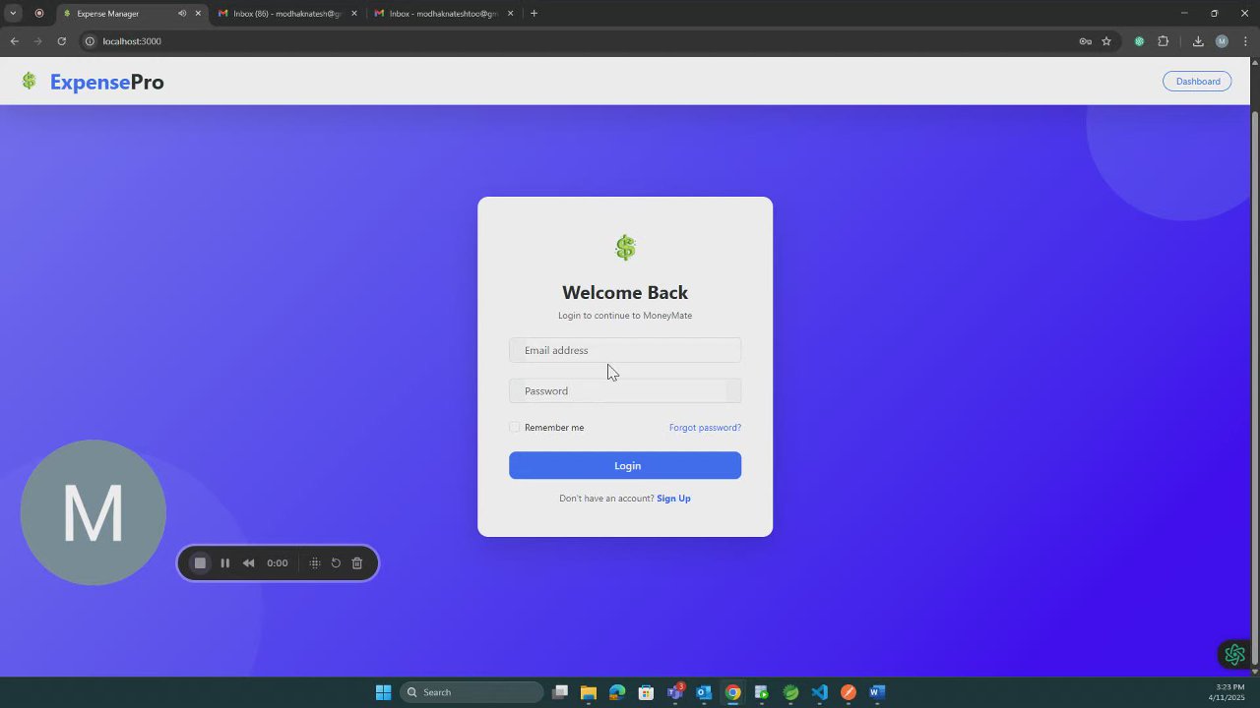Open the green ChatGPT-style extension icon

point(1139,41)
